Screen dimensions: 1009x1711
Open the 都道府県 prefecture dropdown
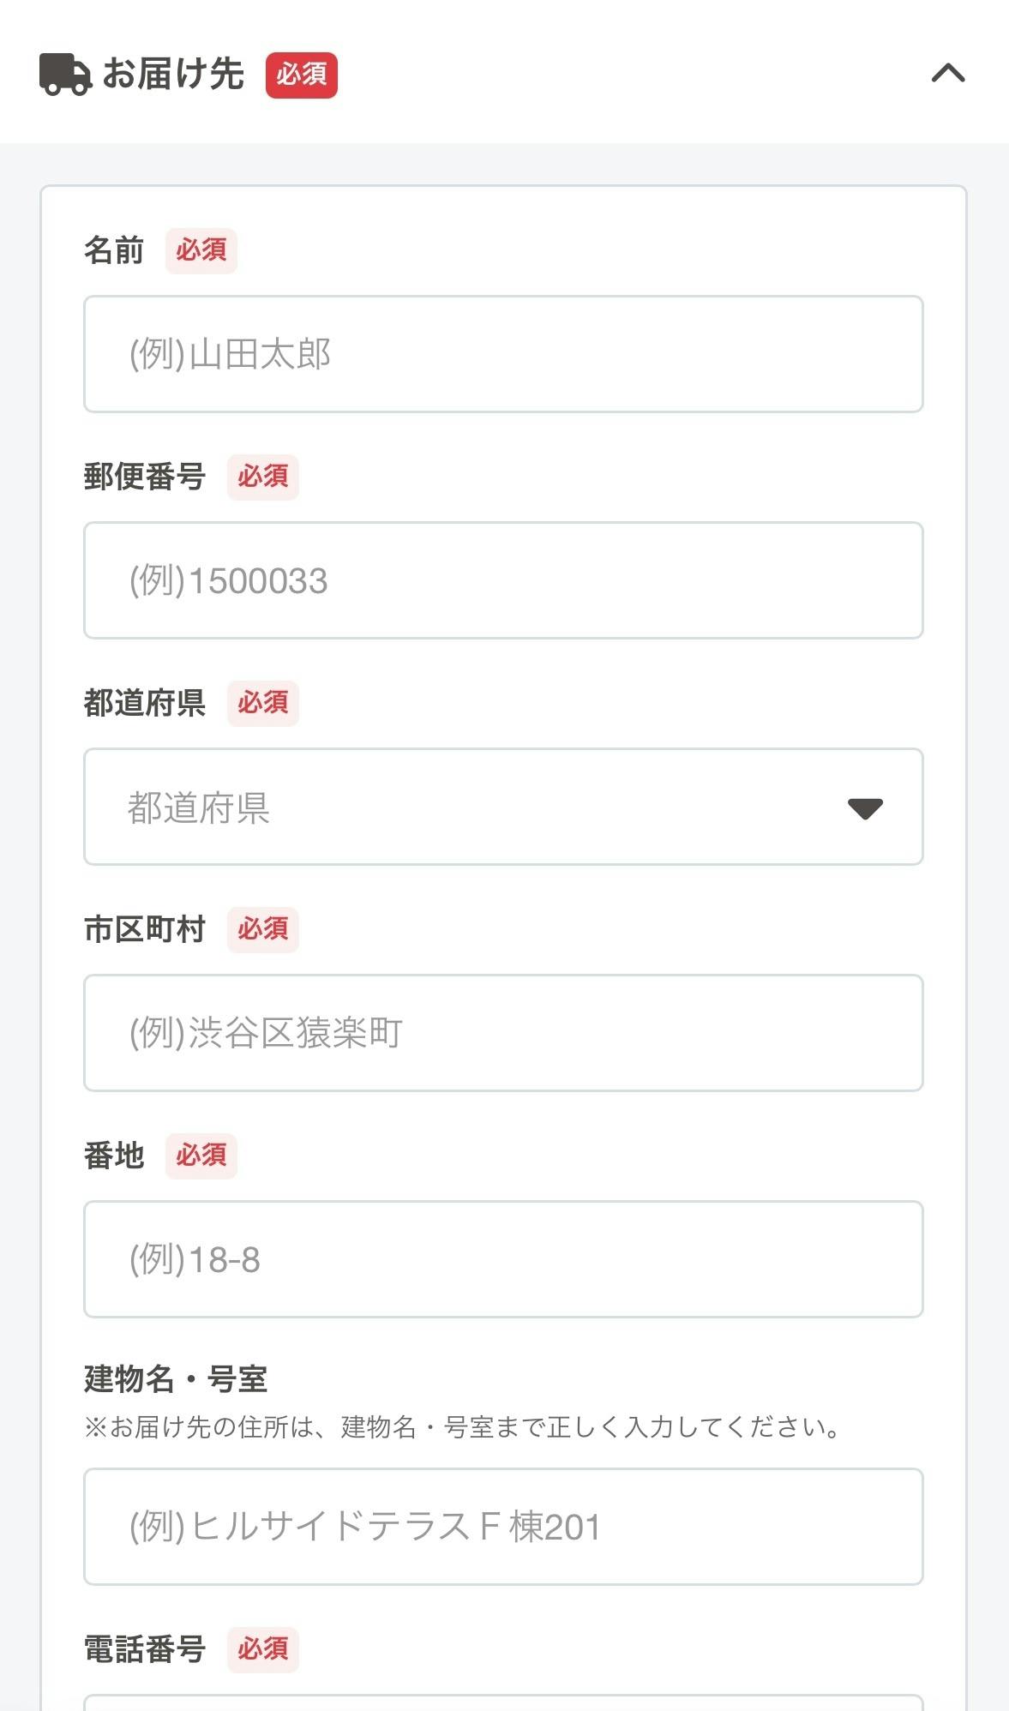pyautogui.click(x=503, y=807)
